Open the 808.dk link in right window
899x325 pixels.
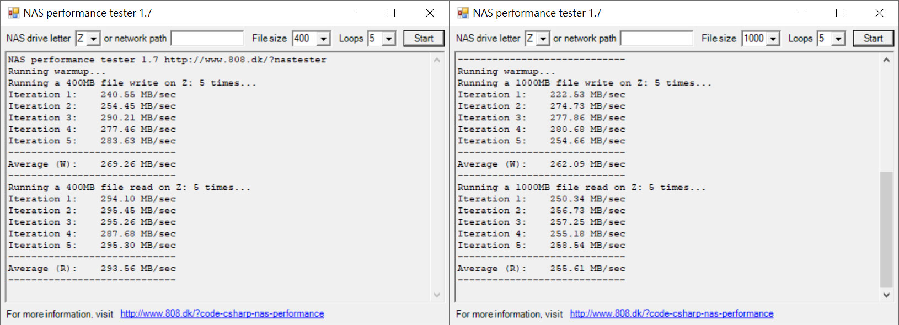click(672, 313)
